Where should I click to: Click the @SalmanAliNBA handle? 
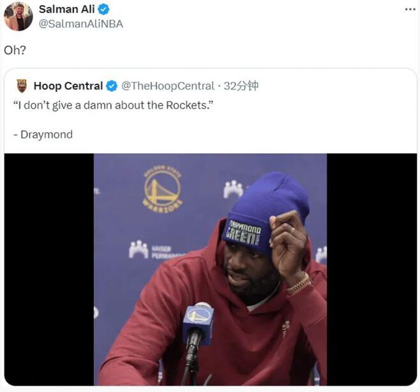tap(81, 24)
